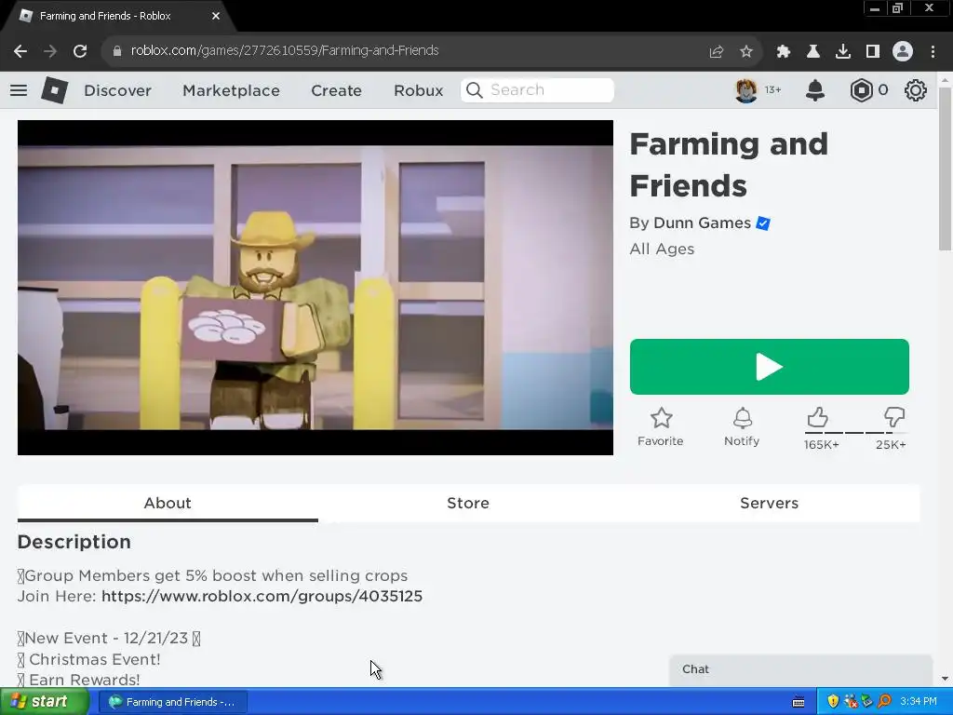Click the security shield tray icon
This screenshot has height=715, width=953.
833,702
